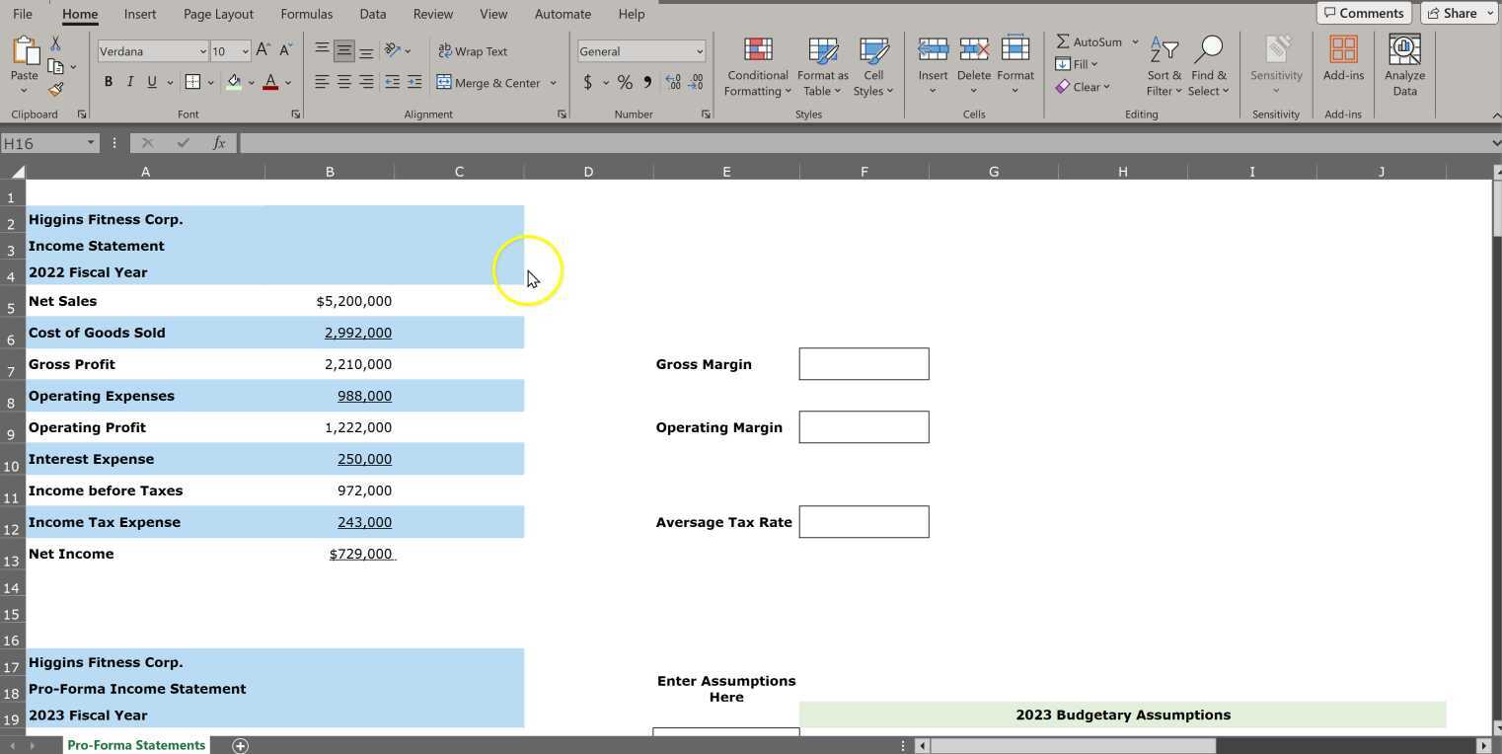Toggle italic formatting on selected cell
This screenshot has height=754, width=1502.
[x=130, y=82]
